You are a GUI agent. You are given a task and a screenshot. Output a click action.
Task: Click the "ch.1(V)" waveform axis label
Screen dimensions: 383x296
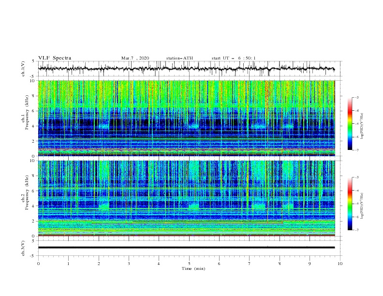click(23, 69)
